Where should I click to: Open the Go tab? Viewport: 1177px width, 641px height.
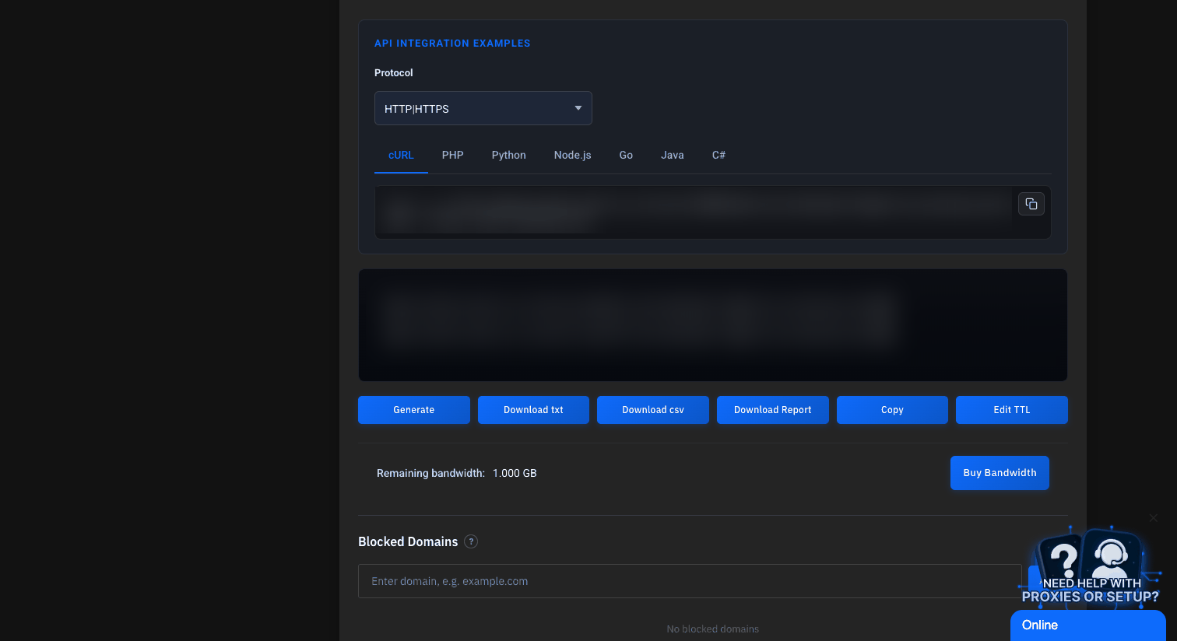pyautogui.click(x=626, y=155)
